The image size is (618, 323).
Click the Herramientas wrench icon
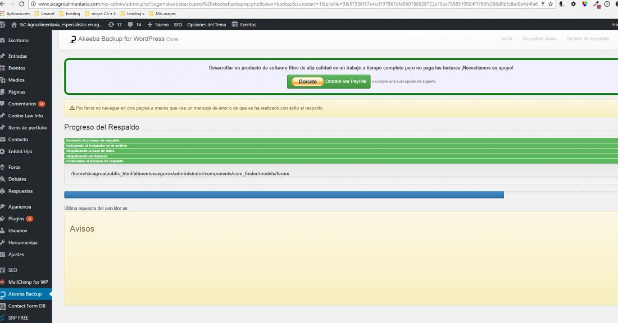[2, 242]
